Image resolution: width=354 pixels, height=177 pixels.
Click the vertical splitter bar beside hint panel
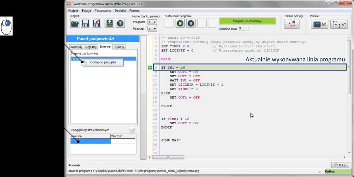point(143,97)
